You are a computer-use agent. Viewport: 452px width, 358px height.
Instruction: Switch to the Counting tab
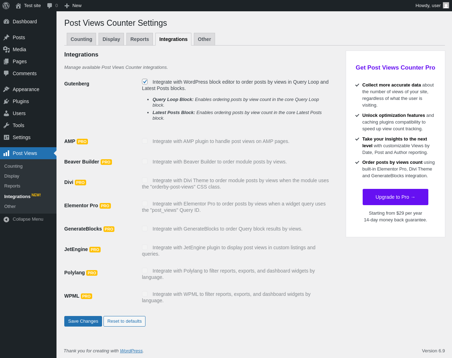pyautogui.click(x=81, y=39)
